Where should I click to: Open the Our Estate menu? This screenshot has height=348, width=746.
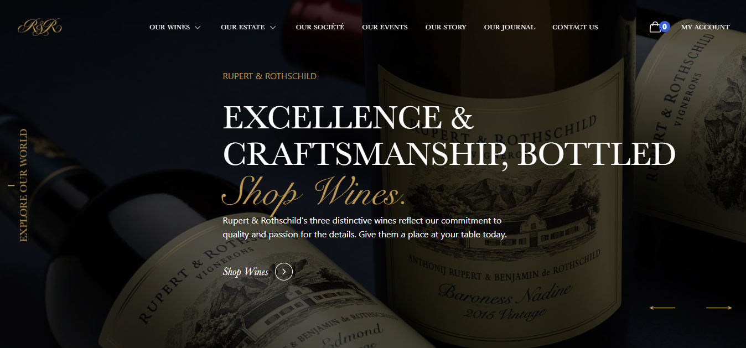coord(243,27)
